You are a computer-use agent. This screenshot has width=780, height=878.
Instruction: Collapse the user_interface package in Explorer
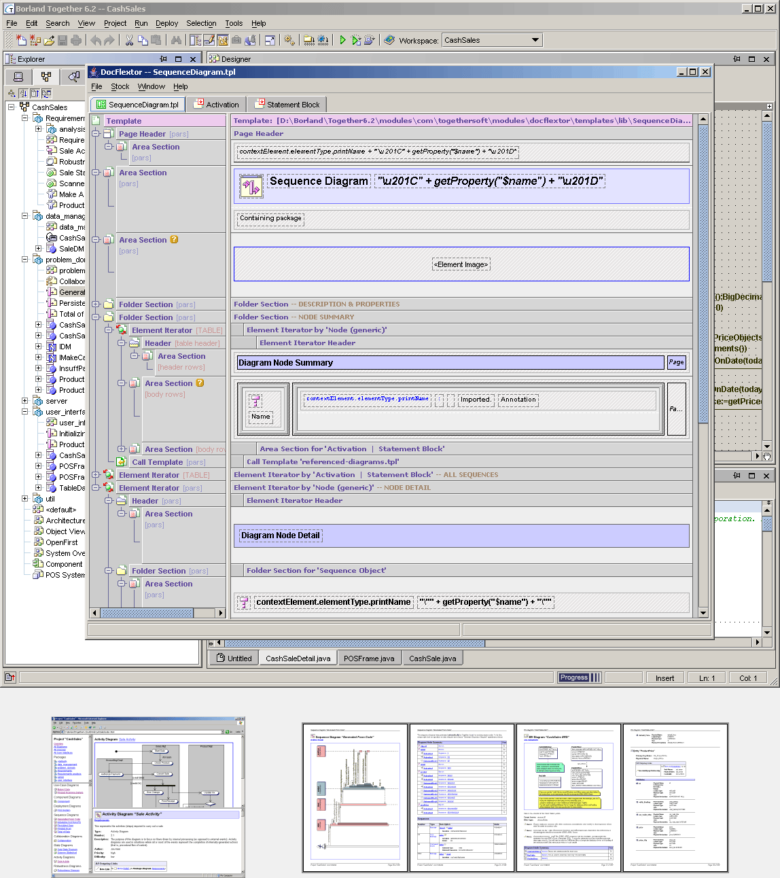(25, 412)
